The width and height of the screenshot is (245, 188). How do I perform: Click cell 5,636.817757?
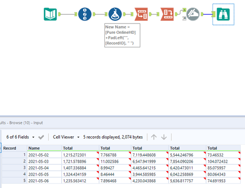pos(187,181)
